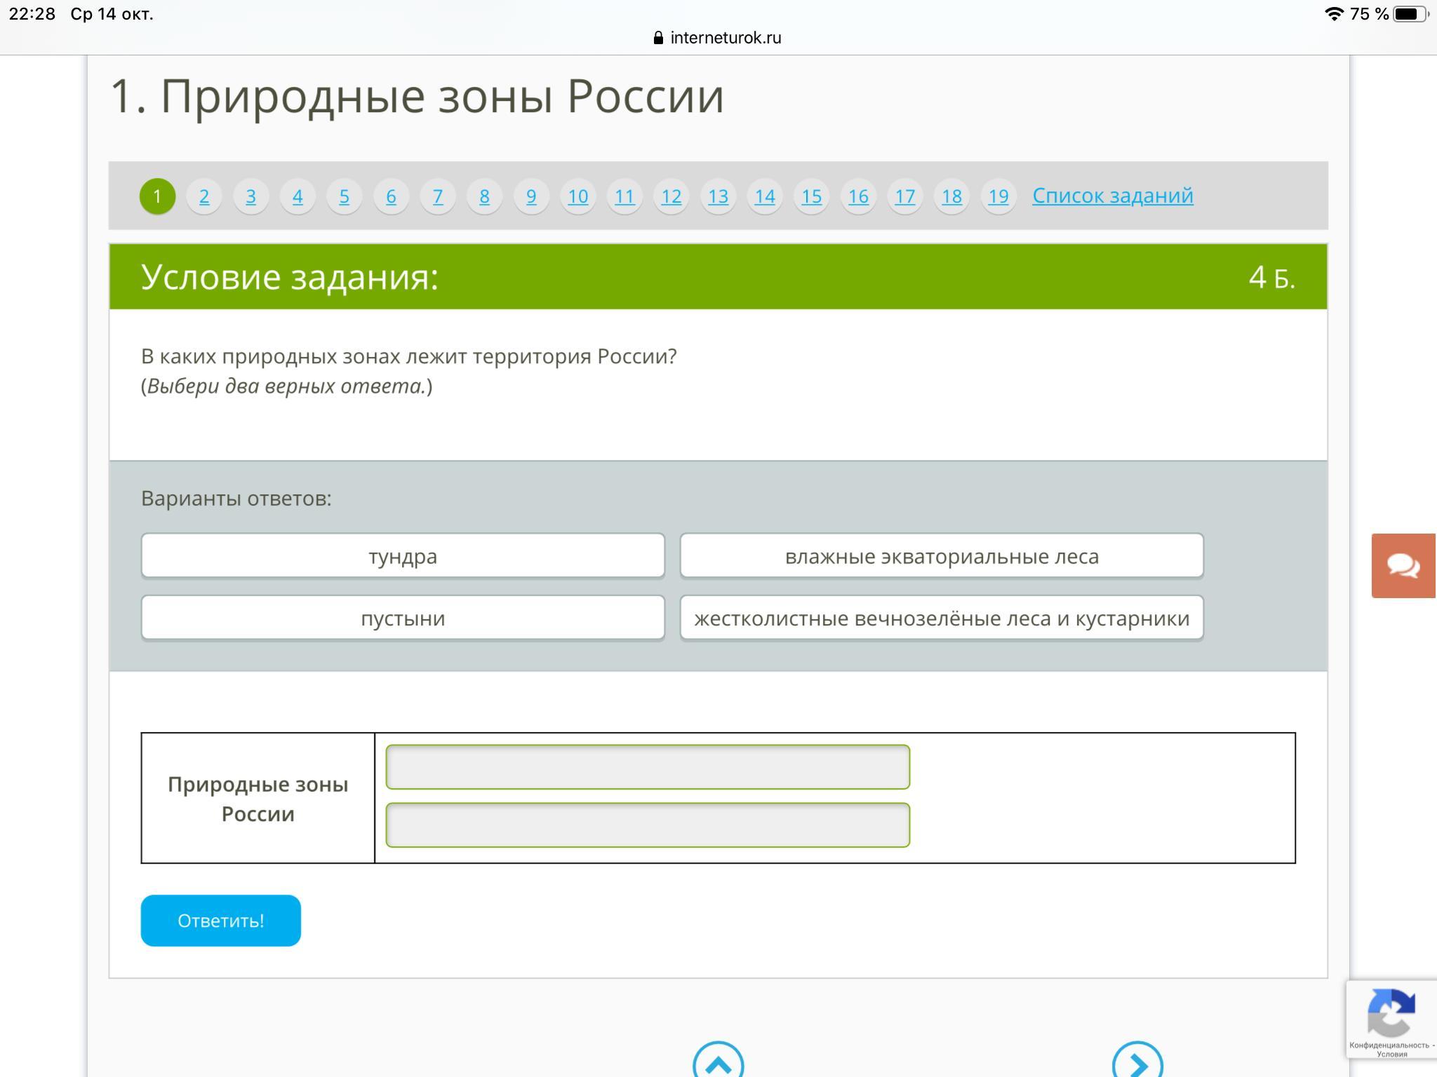The image size is (1437, 1077).
Task: Switch to task number 10
Action: [577, 196]
